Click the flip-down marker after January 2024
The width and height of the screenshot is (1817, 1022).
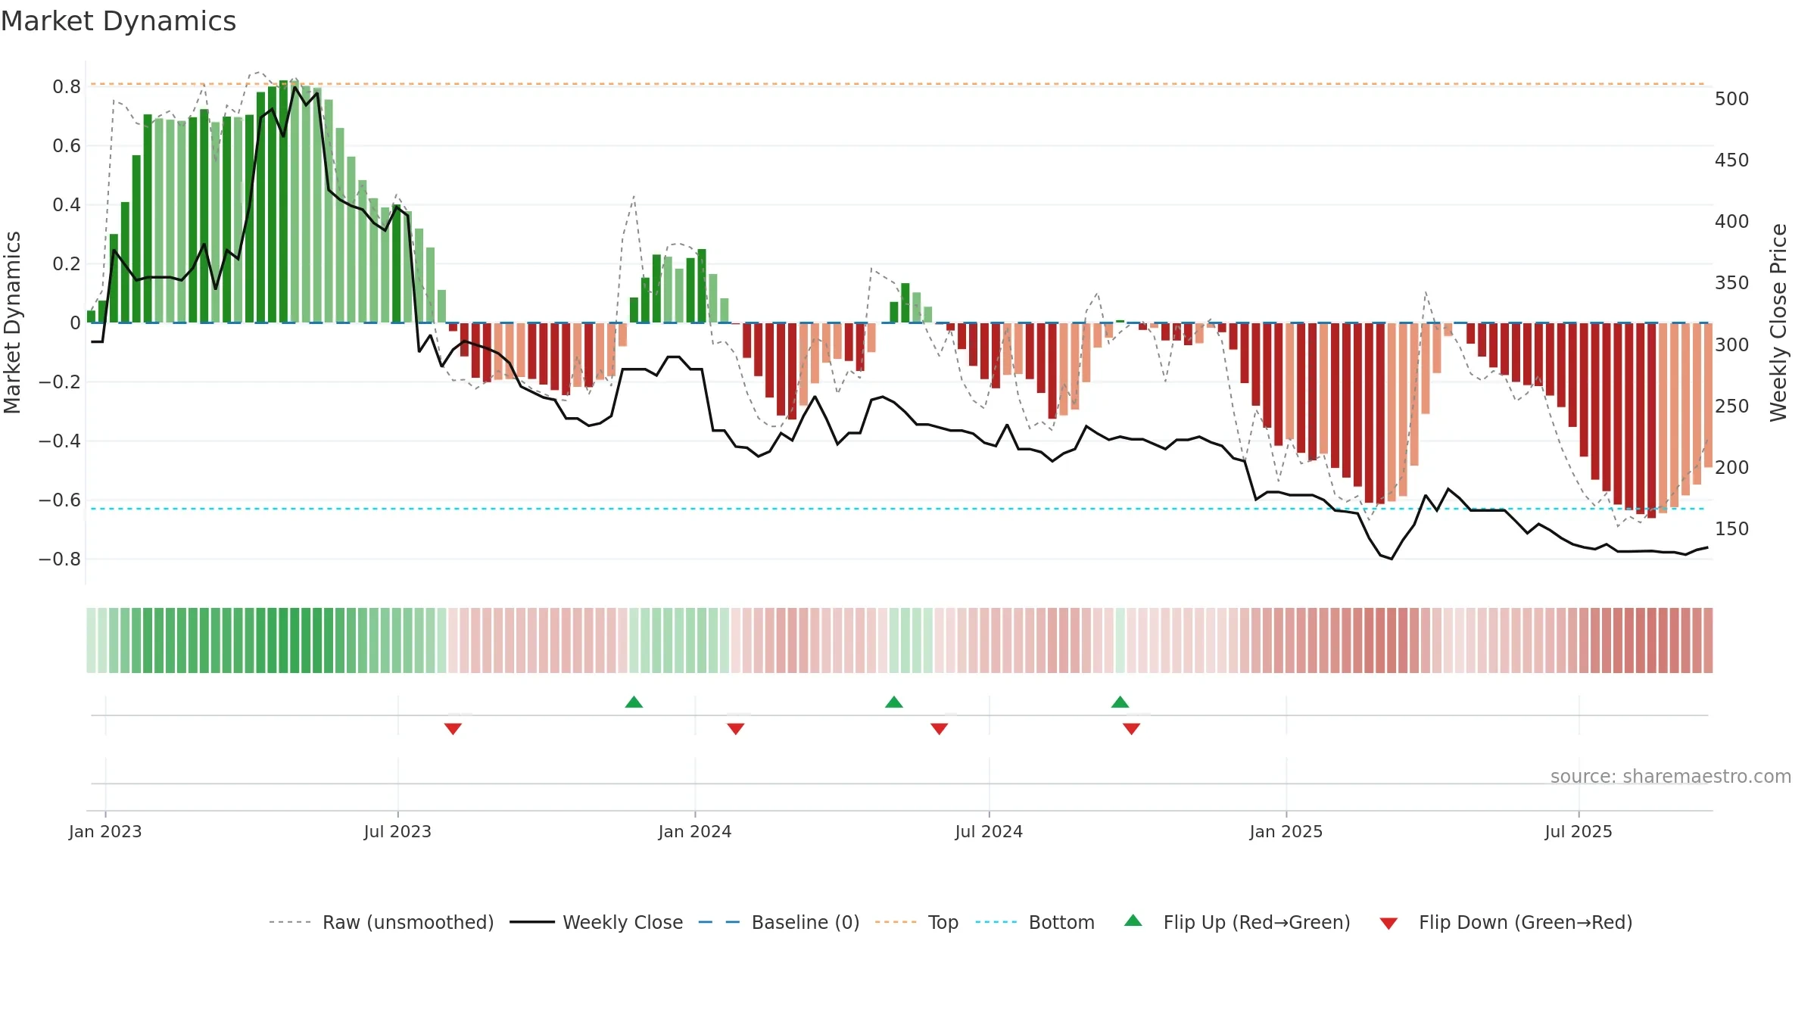735,729
